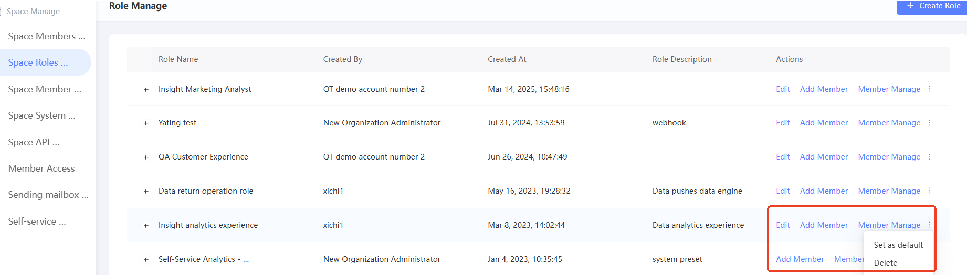Screen dimensions: 967x275
Task: Open Member Manage for Data return operation role
Action: coord(889,191)
